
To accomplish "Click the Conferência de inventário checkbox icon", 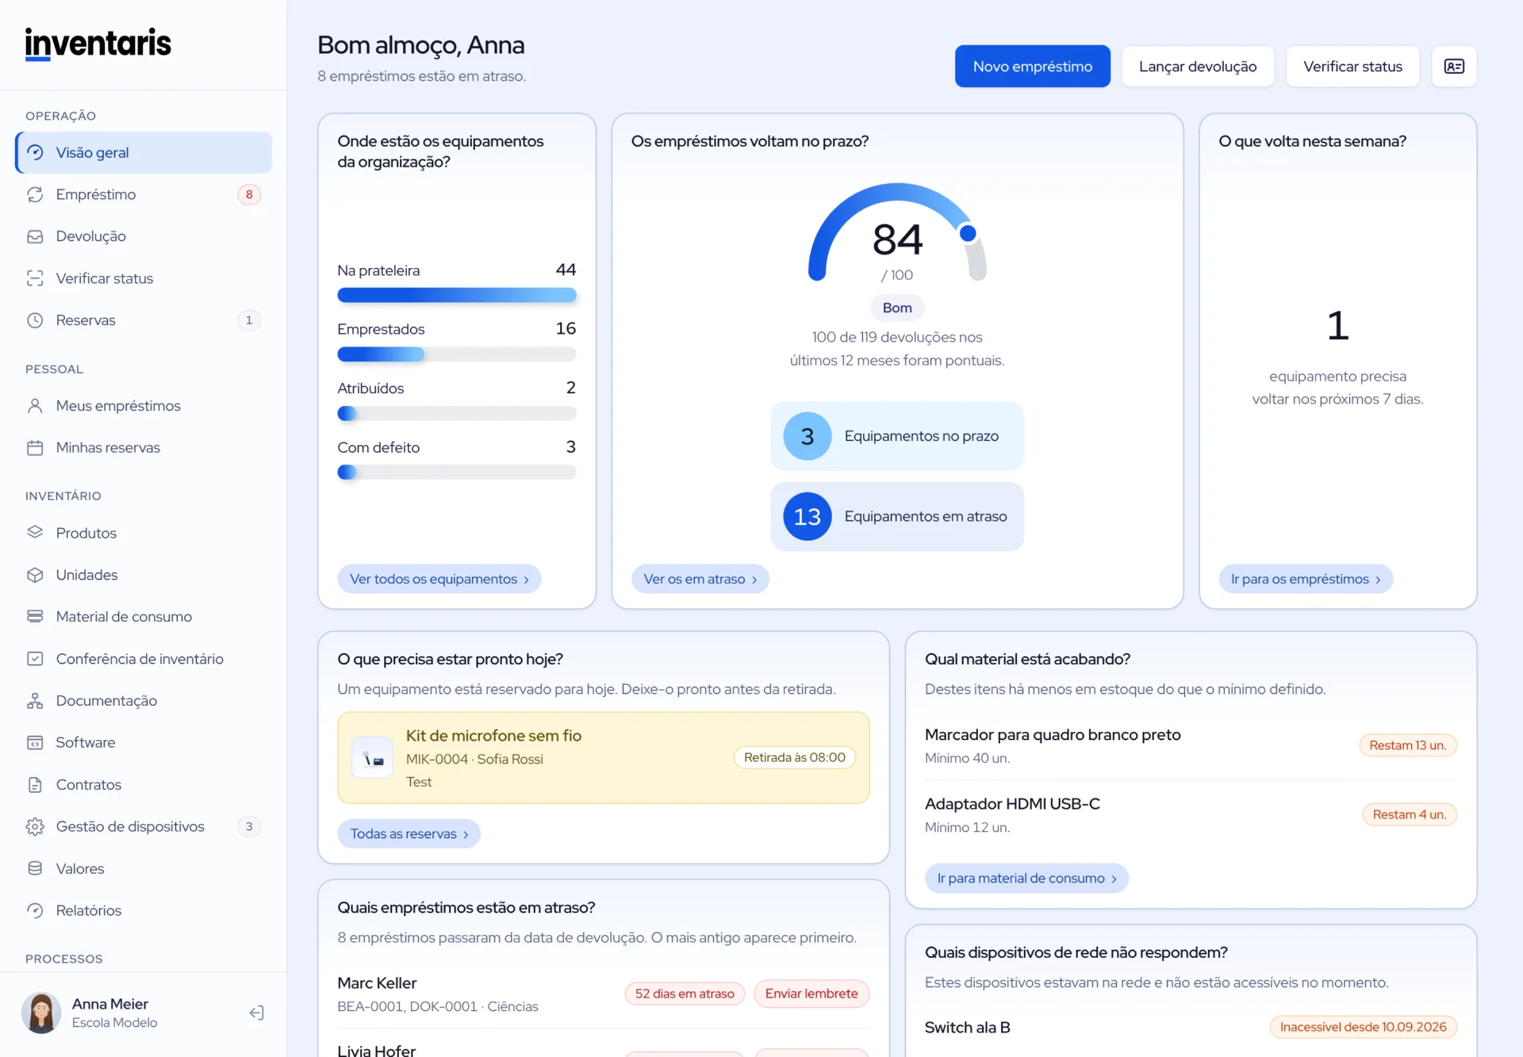I will tap(35, 659).
